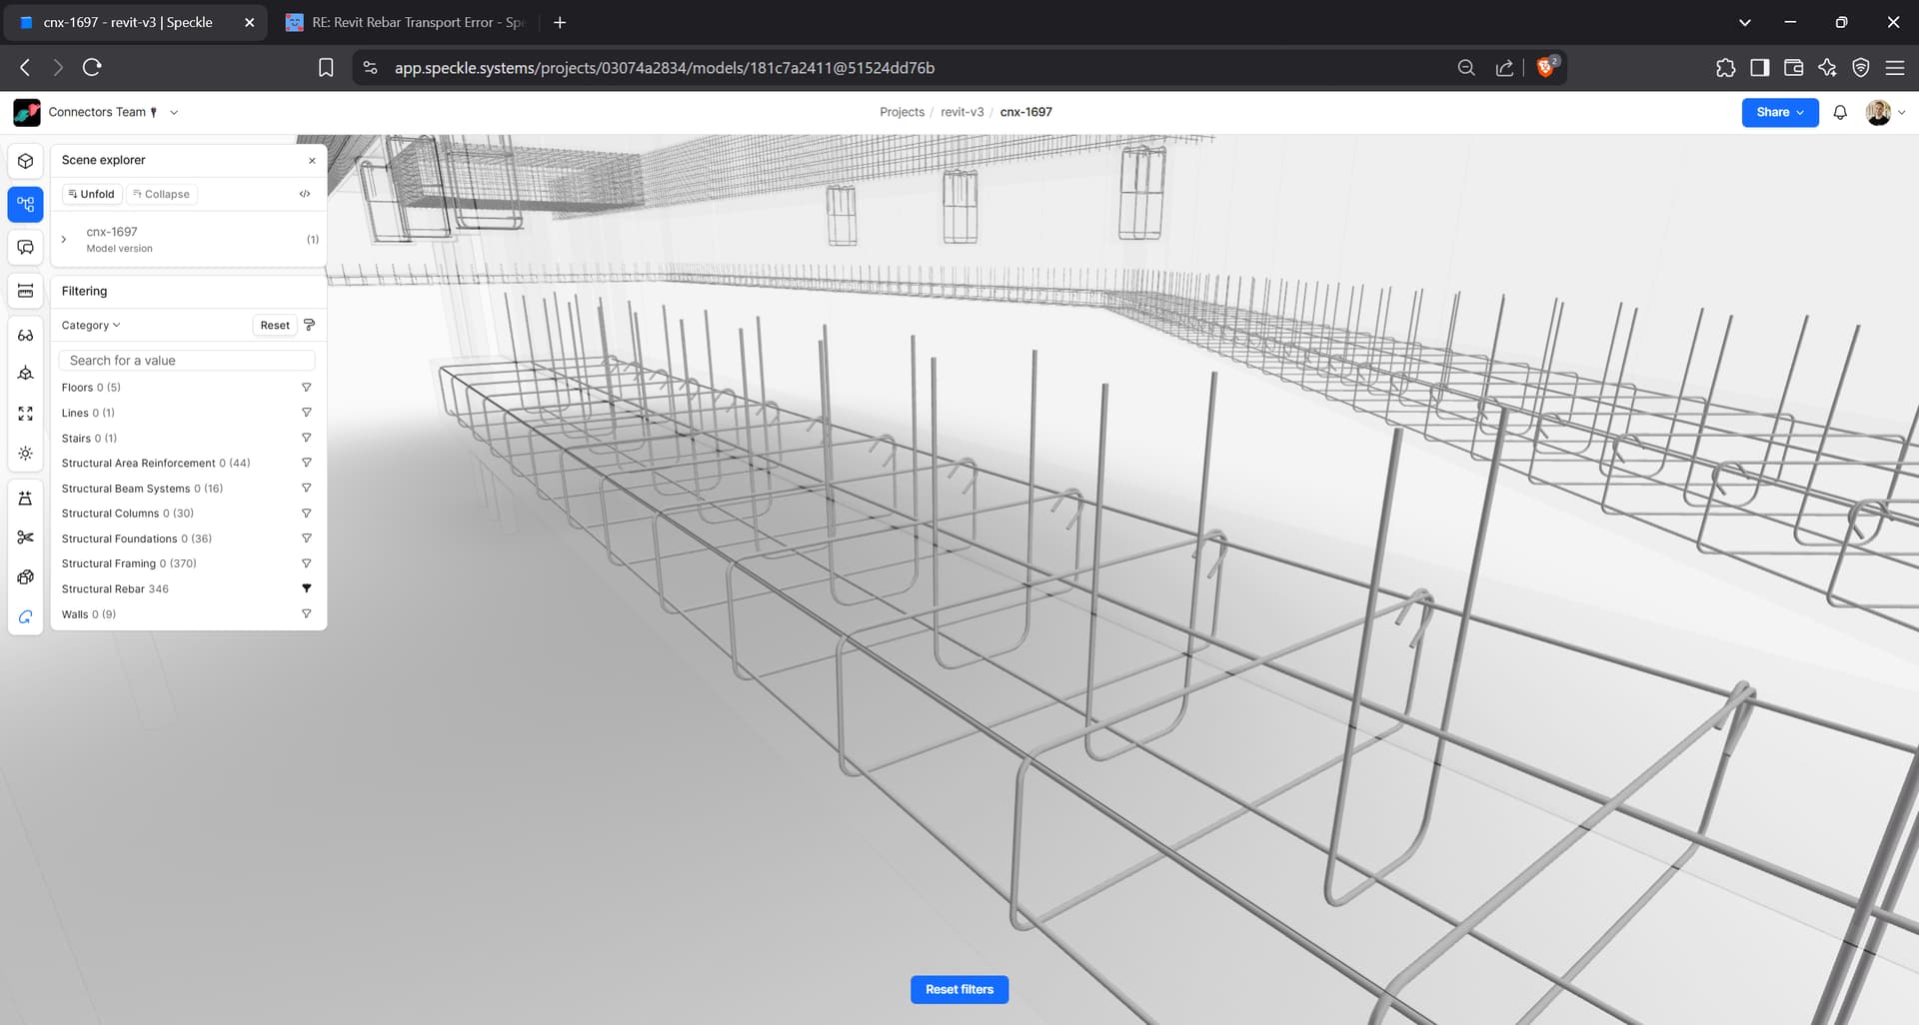The image size is (1919, 1025).
Task: Focus the Search for a value field
Action: pos(187,361)
